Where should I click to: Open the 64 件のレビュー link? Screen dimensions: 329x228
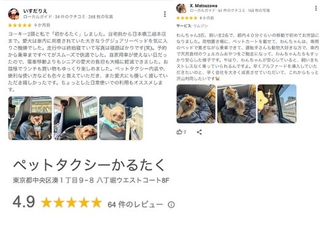tap(135, 205)
